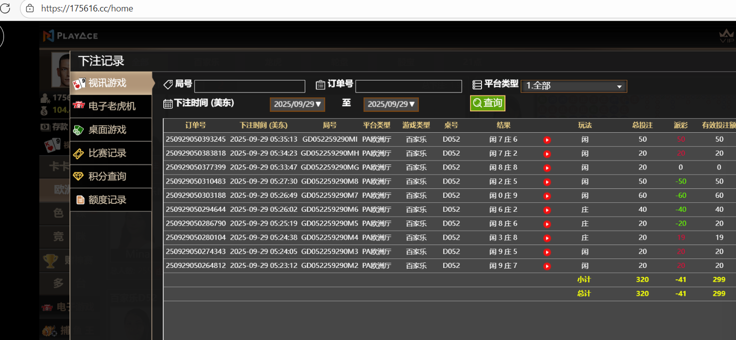The width and height of the screenshot is (736, 340).
Task: Open the 桌面游戏 records tab
Action: tap(111, 130)
